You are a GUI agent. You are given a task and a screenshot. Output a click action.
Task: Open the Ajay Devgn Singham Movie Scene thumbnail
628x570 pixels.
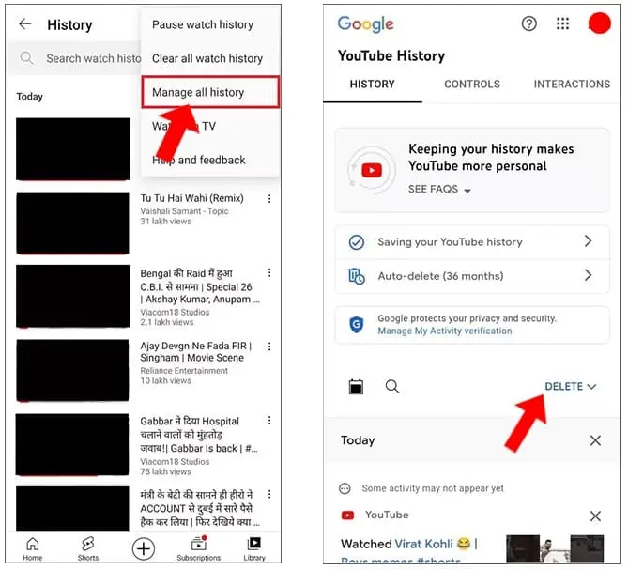72,370
